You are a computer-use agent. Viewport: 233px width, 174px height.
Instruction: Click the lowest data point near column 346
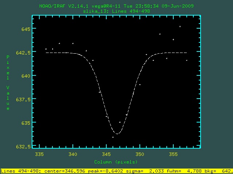pos(113,137)
